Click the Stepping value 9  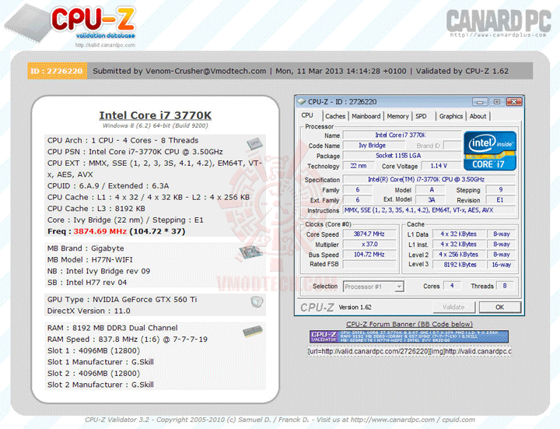pos(500,190)
